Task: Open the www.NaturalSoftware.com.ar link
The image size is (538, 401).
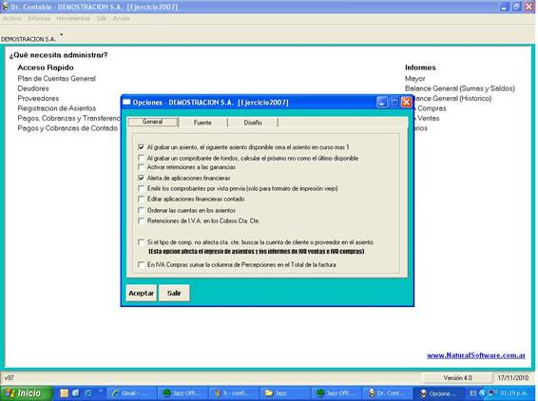Action: [476, 355]
